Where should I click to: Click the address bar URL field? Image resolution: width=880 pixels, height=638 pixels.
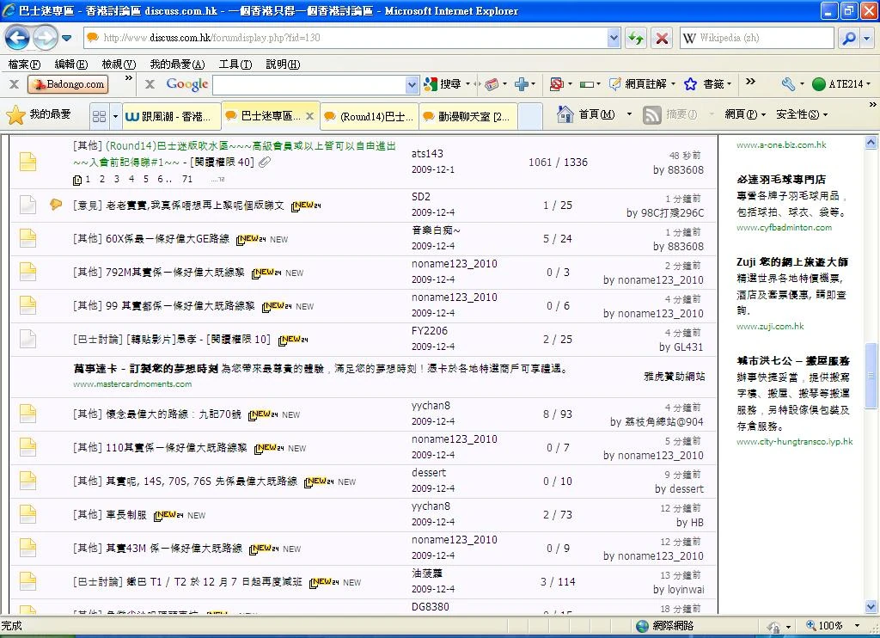pyautogui.click(x=346, y=38)
